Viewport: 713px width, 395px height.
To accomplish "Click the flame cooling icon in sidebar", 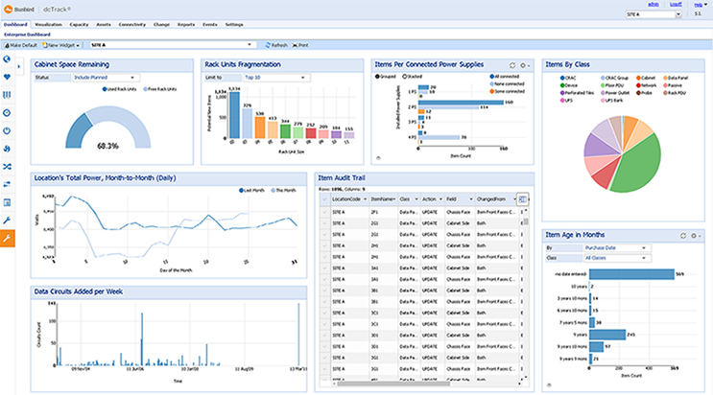I will (7, 149).
